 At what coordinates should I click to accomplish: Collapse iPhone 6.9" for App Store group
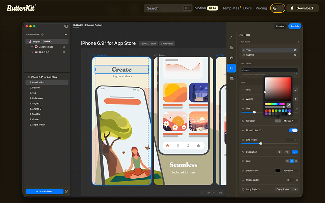(x=27, y=77)
